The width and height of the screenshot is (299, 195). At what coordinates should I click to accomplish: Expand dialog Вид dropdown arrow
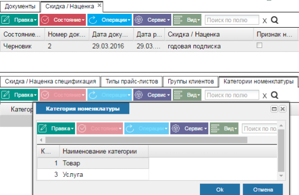(236, 129)
